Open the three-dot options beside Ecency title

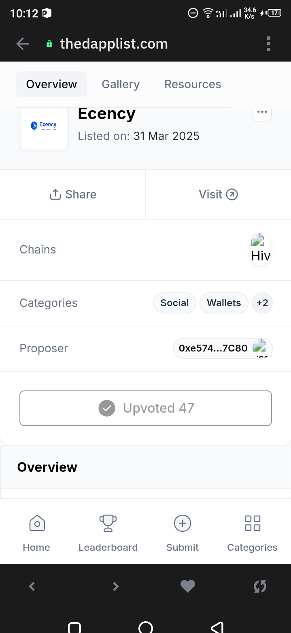[262, 113]
